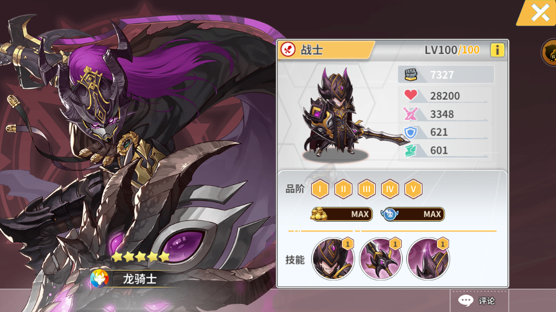Select rank tier IV hexagon
Image resolution: width=556 pixels, height=312 pixels.
tap(390, 189)
